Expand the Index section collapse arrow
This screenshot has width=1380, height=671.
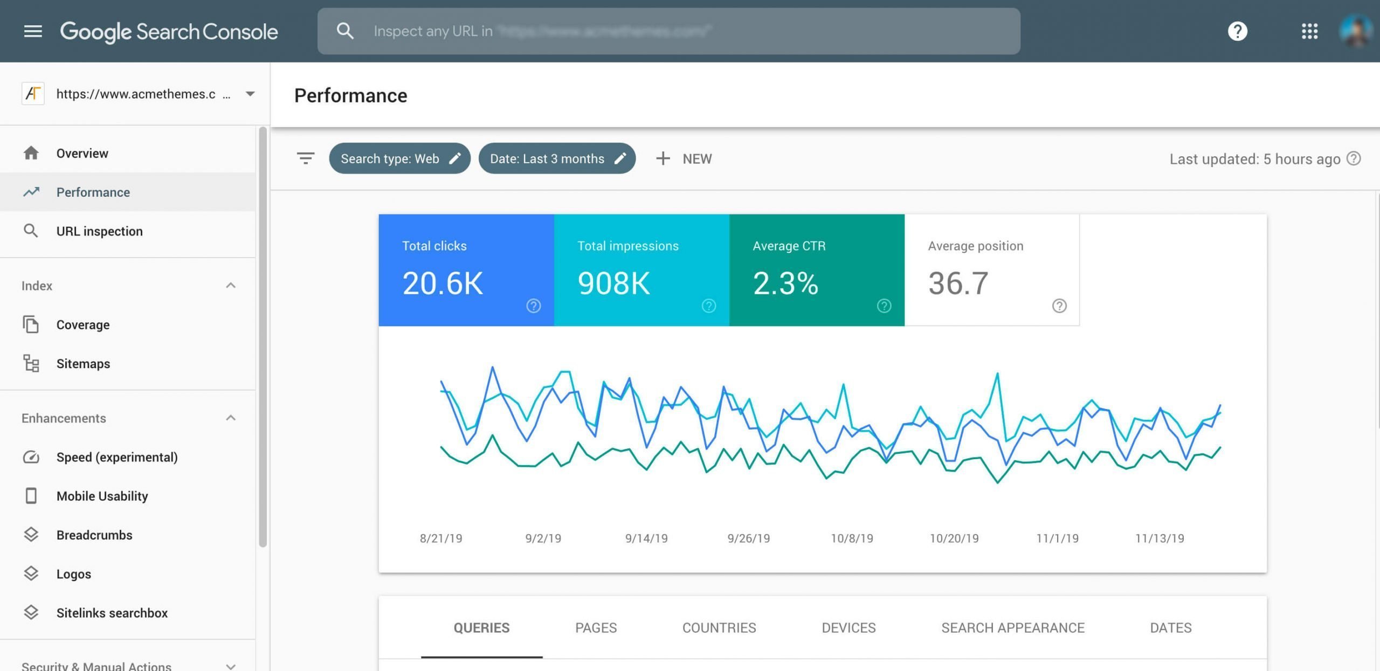coord(231,286)
